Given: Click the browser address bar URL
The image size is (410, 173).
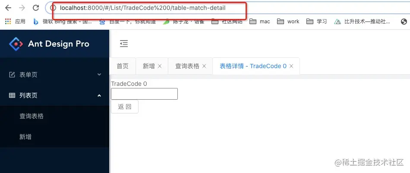Looking at the screenshot, I should [142, 8].
